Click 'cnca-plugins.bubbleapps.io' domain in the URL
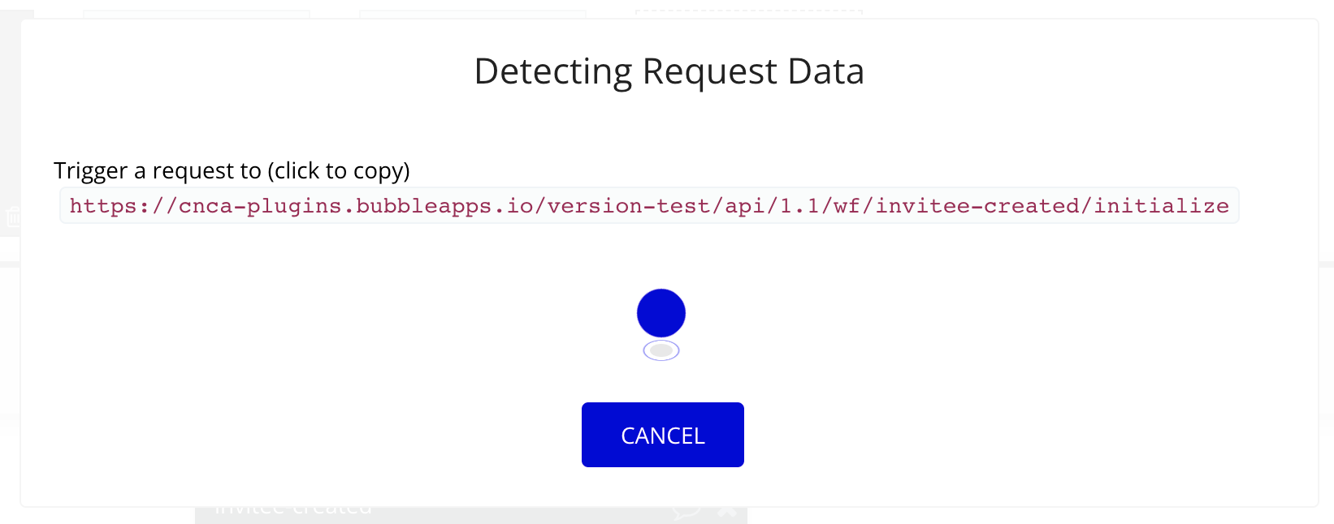 click(x=356, y=206)
